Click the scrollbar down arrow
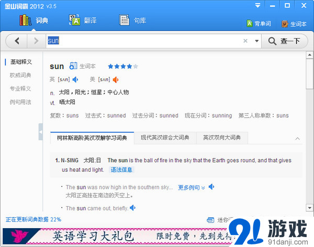Image resolution: width=314 pixels, height=247 pixels. point(310,208)
